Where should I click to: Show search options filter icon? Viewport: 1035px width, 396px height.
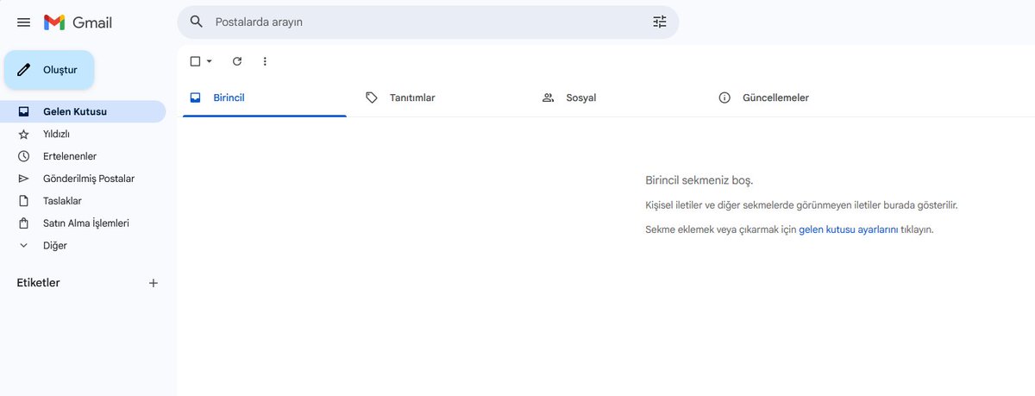(660, 22)
